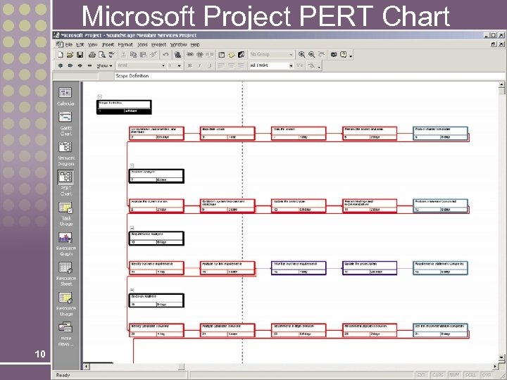Open the Resource Sheet view

coord(66,274)
